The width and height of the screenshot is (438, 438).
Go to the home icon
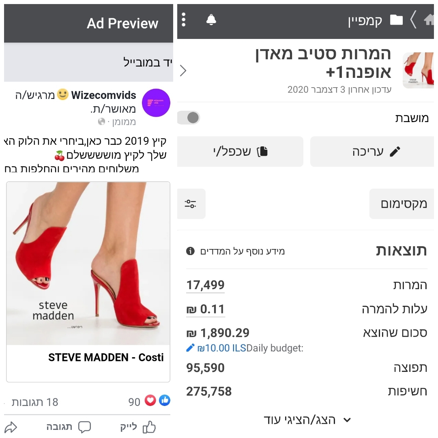tap(429, 20)
